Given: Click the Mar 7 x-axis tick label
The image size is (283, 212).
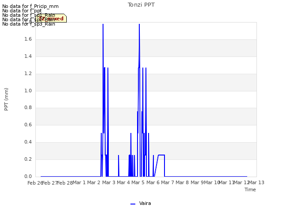Looking at the screenshot, I should point(168,182).
